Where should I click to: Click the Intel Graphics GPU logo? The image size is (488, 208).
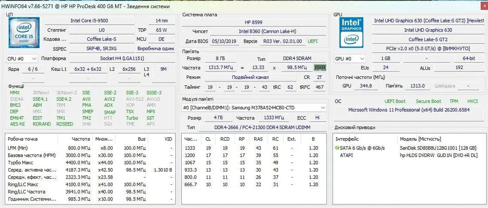coord(351,32)
